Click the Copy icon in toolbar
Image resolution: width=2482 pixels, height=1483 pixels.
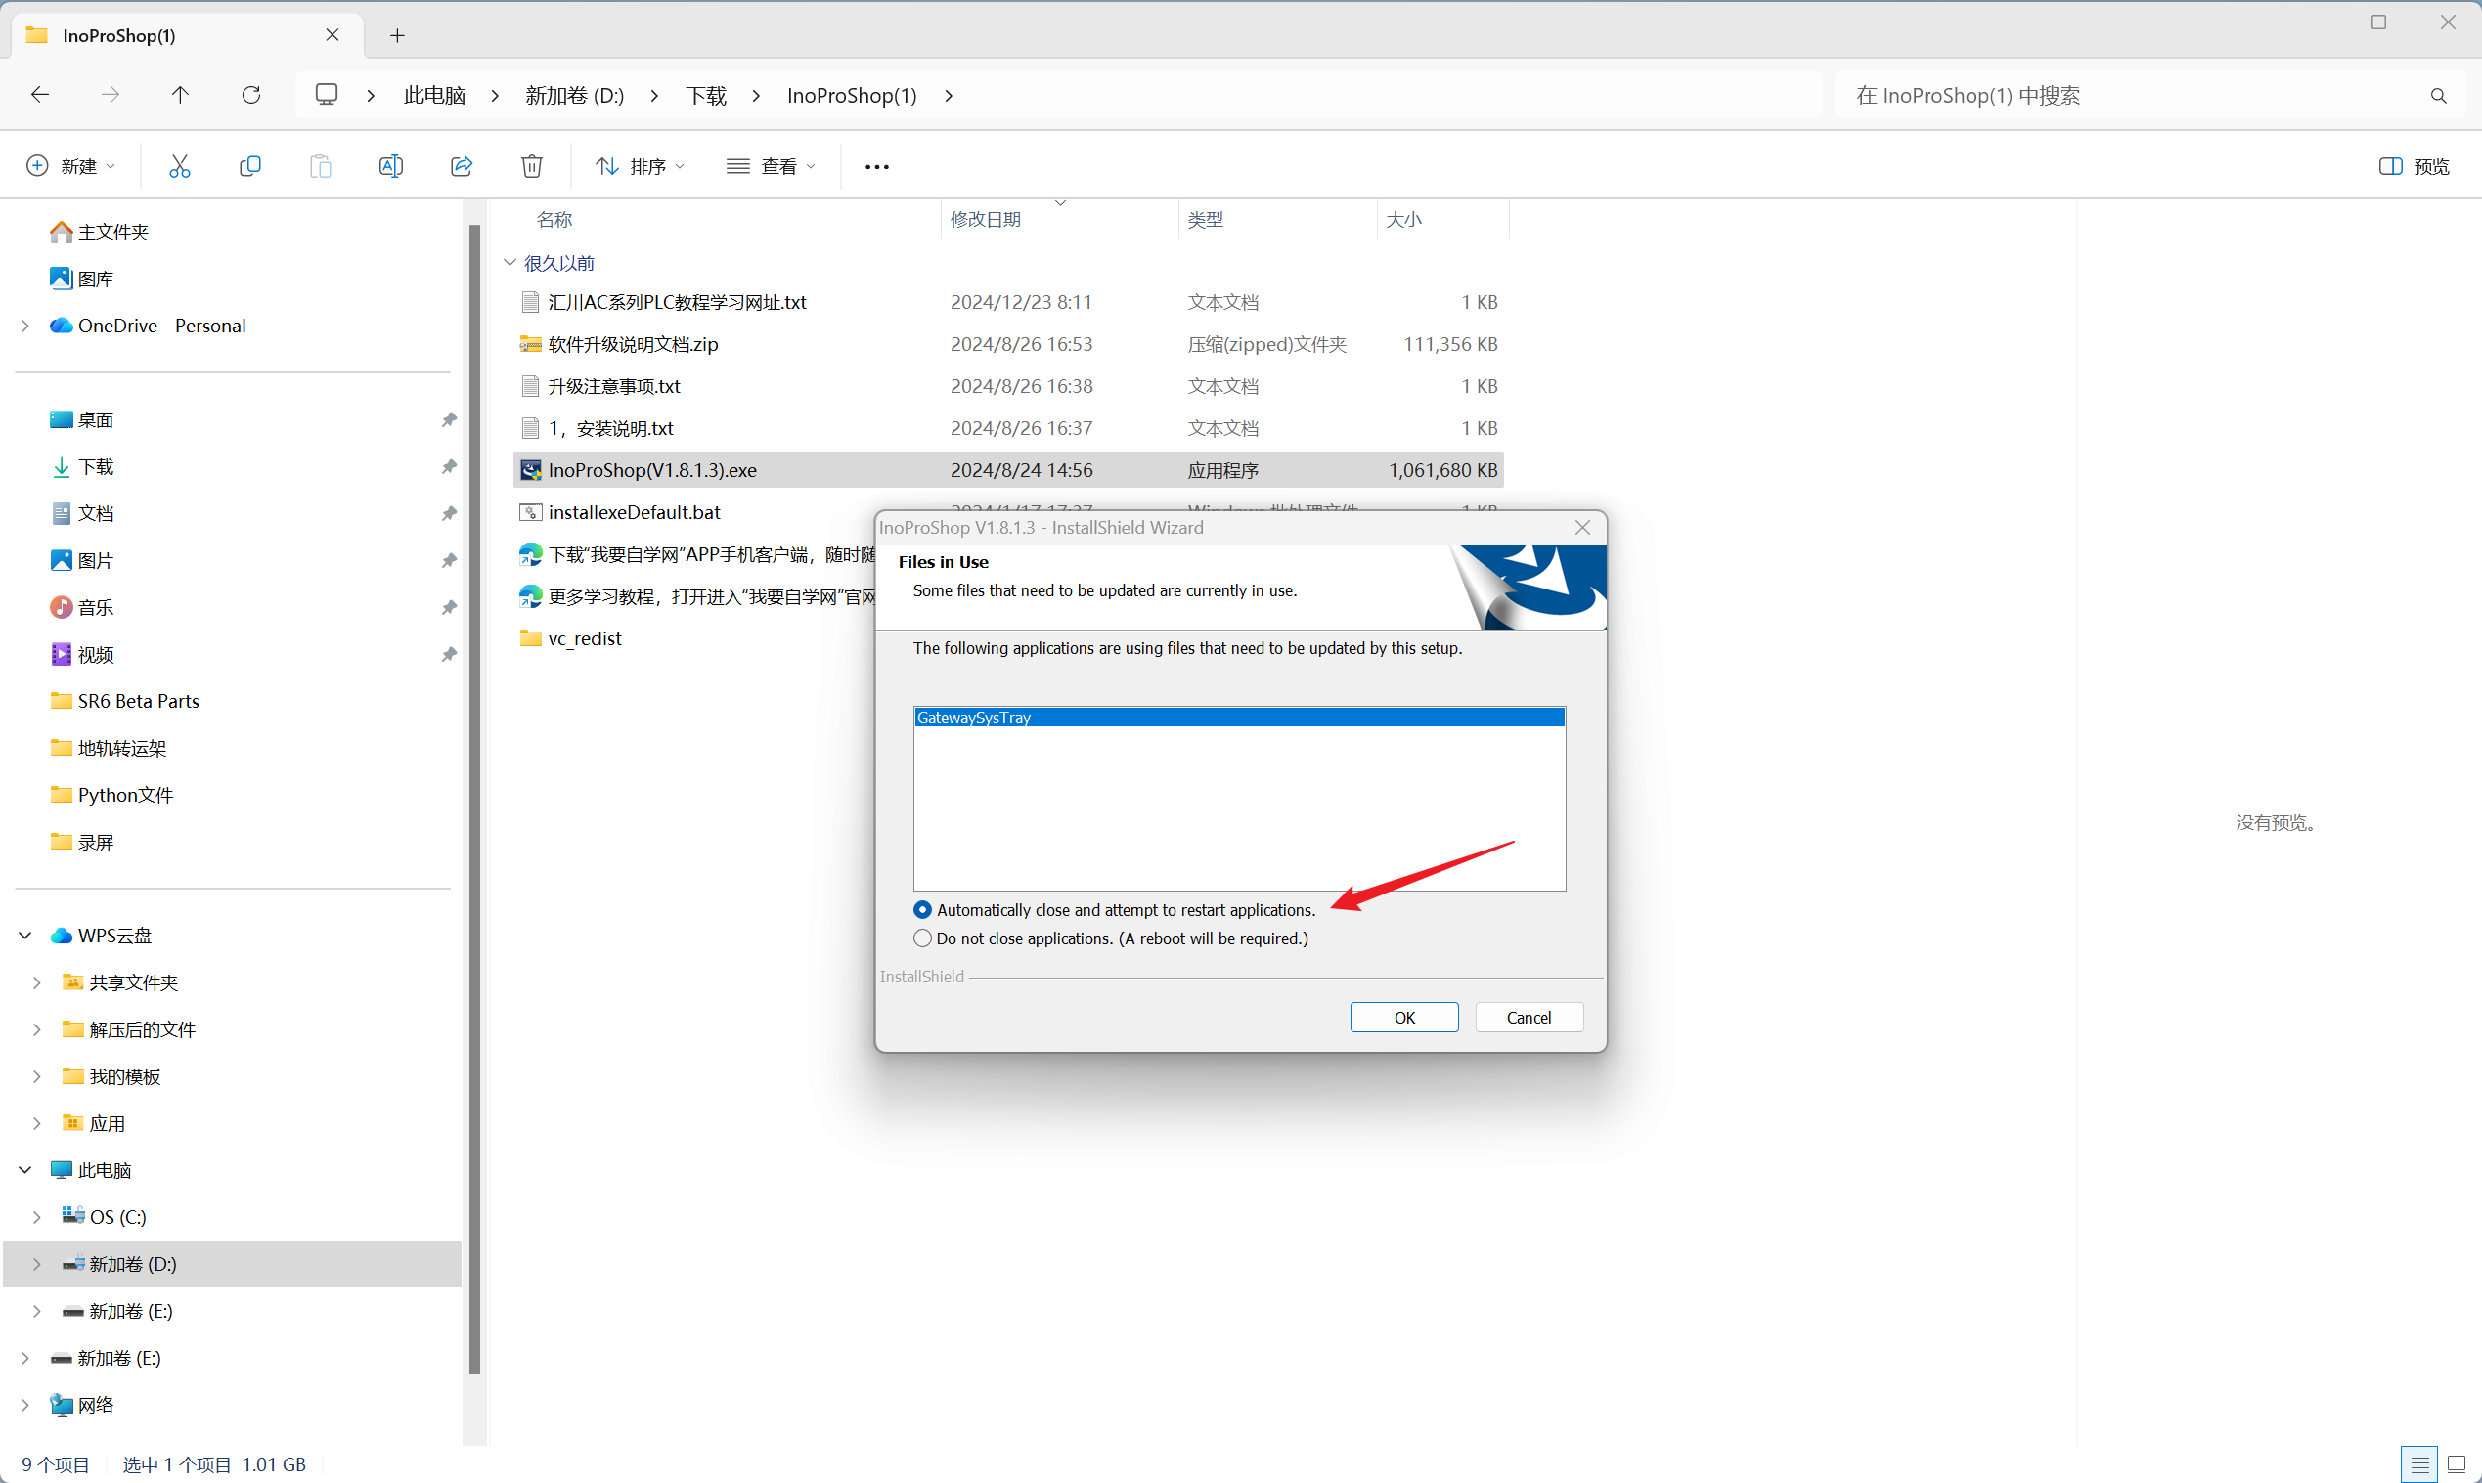pos(250,166)
